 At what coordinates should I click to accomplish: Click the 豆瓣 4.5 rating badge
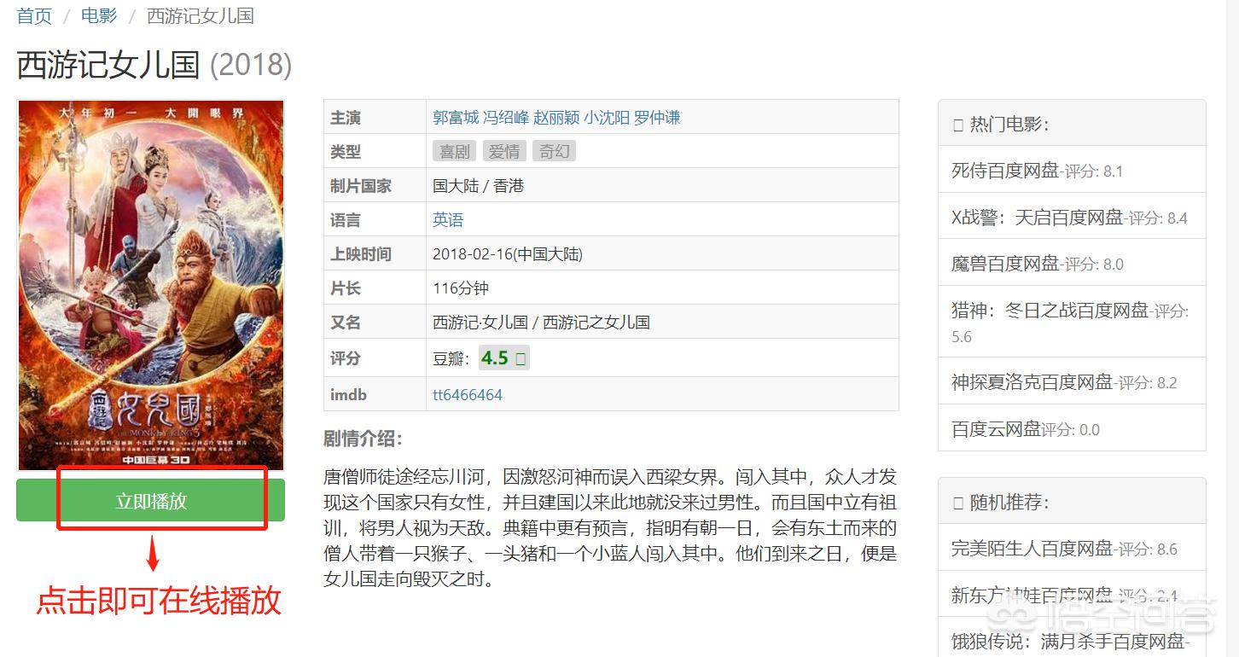503,358
